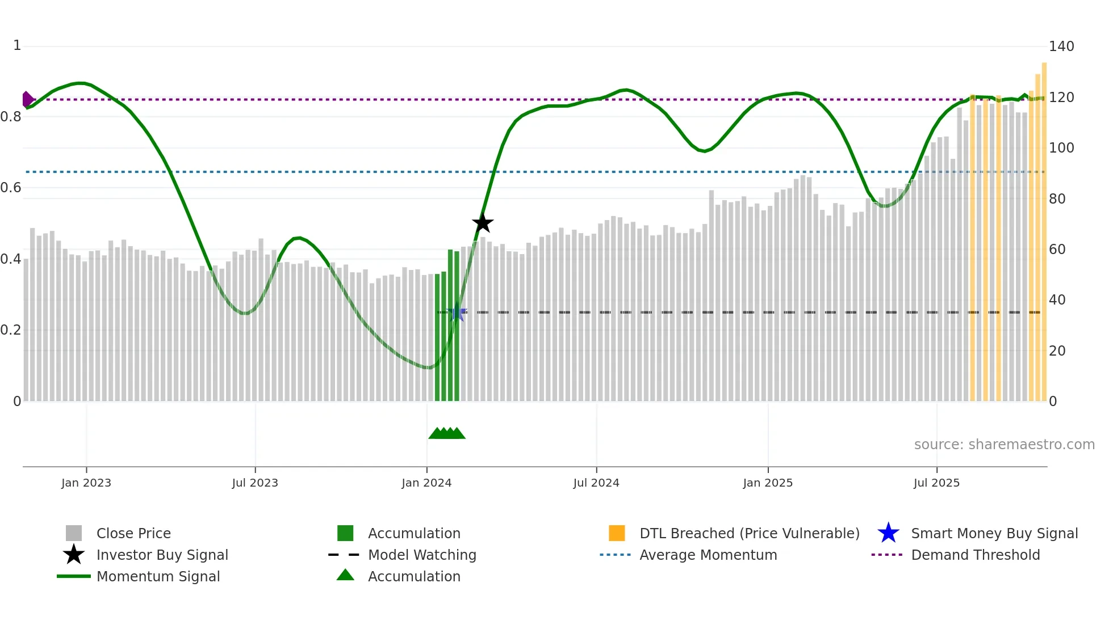This screenshot has height=625, width=1113.
Task: Toggle Close Price series in legend
Action: click(133, 533)
